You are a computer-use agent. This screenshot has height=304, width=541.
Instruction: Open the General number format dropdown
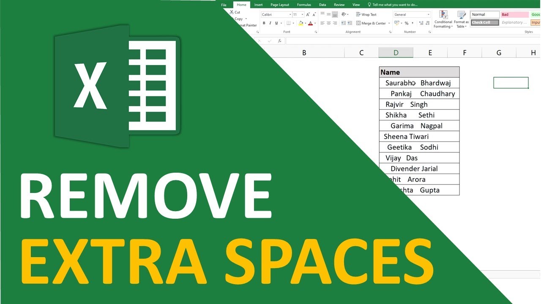[429, 14]
